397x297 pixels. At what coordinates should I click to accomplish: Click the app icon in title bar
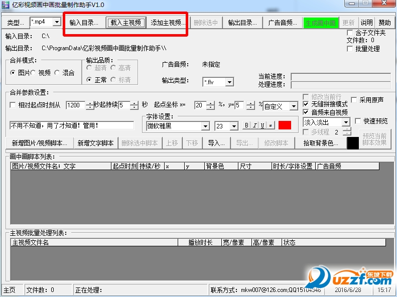tap(5, 5)
